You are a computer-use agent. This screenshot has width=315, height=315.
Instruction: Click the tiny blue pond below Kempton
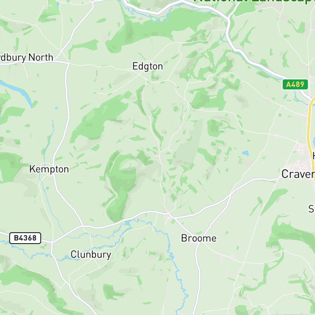click(x=47, y=188)
